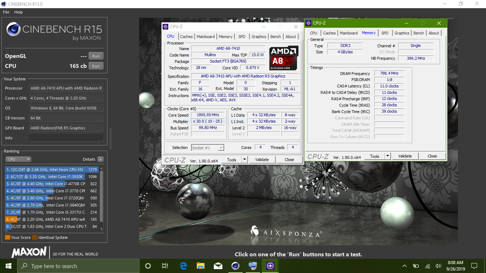Switch to Memory tab in left CPU-Z
The image size is (486, 273).
tap(226, 37)
